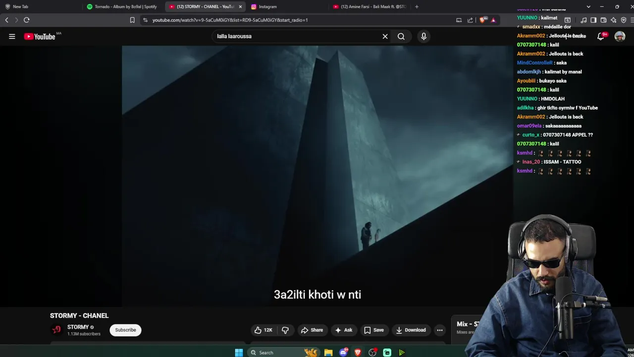Click the 1.13M subscribers text
The height and width of the screenshot is (357, 634).
84,334
